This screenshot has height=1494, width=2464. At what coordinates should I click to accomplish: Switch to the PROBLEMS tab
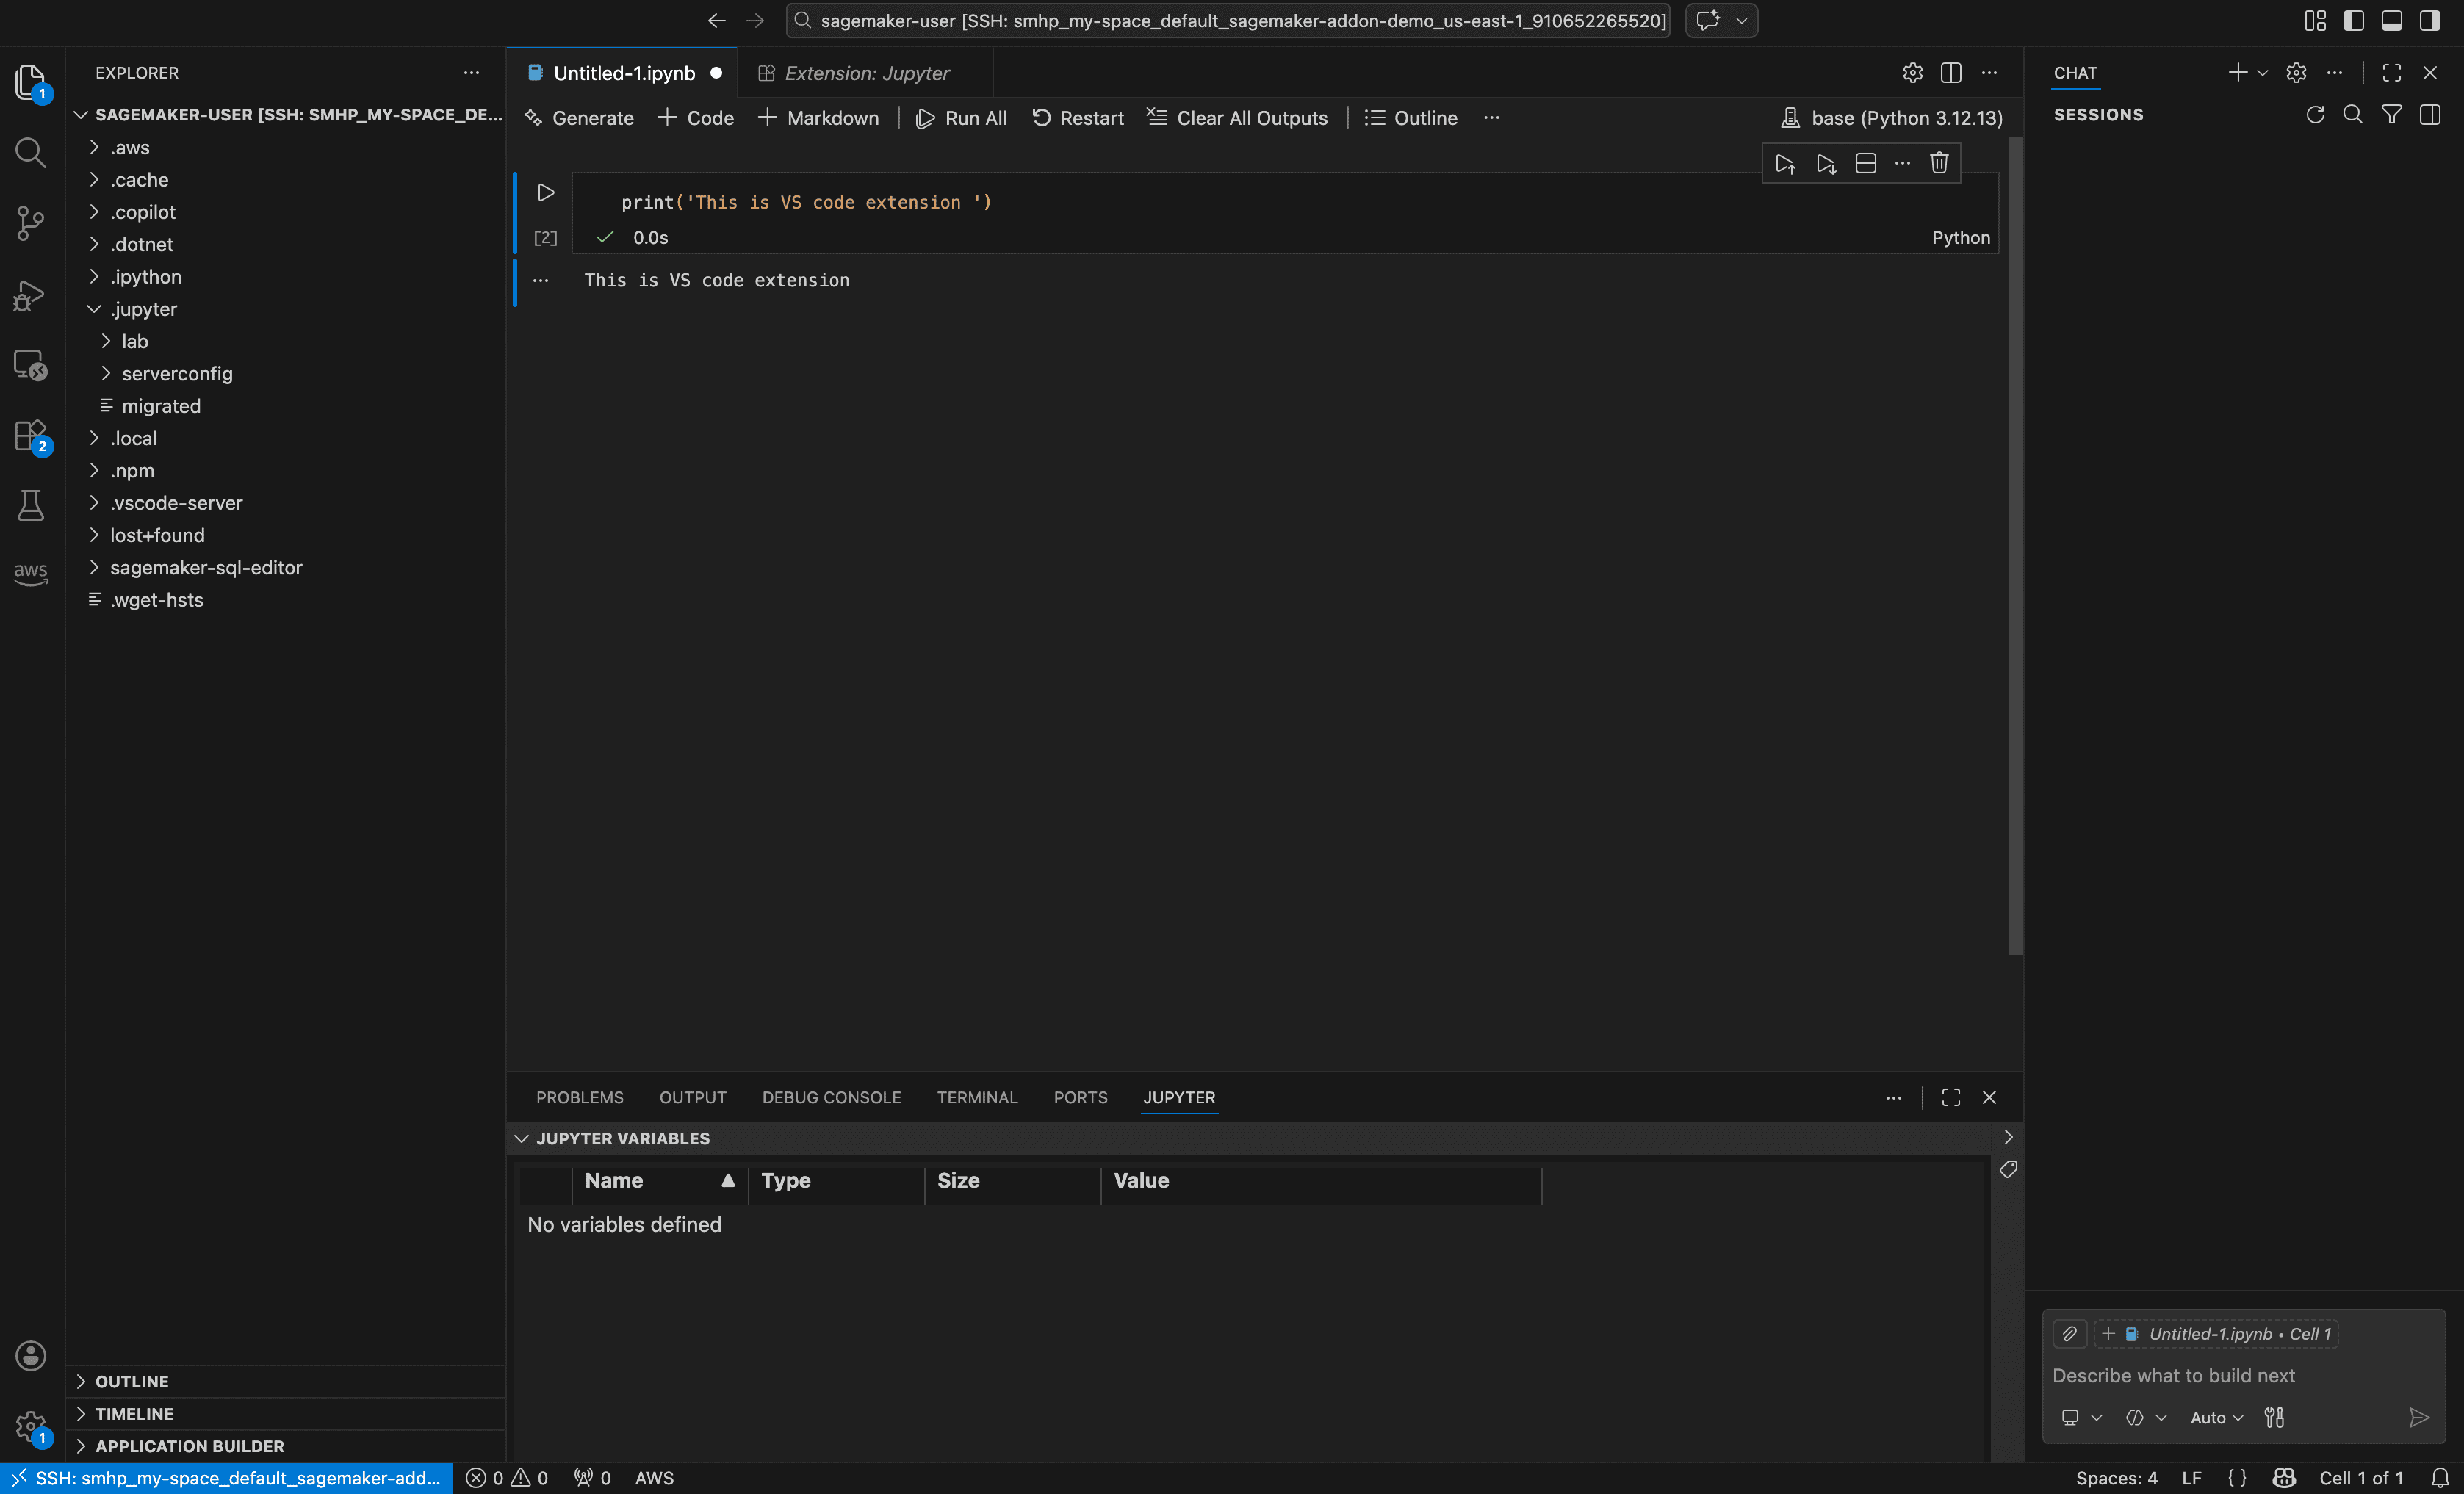click(580, 1097)
